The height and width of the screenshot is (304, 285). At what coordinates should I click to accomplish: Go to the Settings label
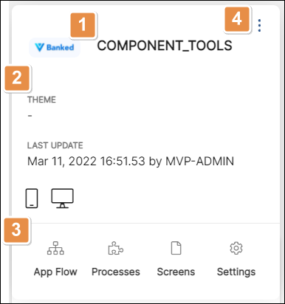point(236,272)
